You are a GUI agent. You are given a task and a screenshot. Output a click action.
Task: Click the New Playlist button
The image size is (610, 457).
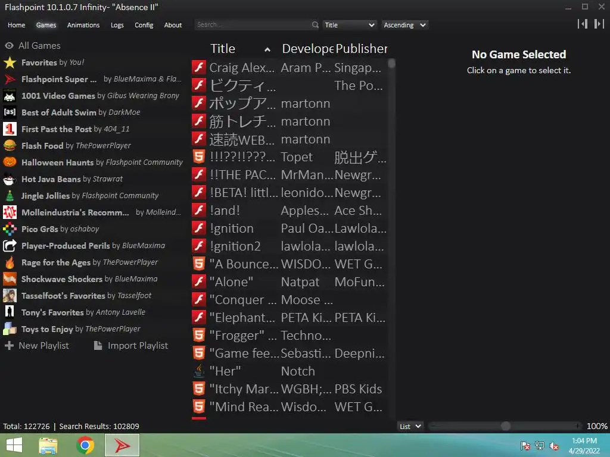37,346
